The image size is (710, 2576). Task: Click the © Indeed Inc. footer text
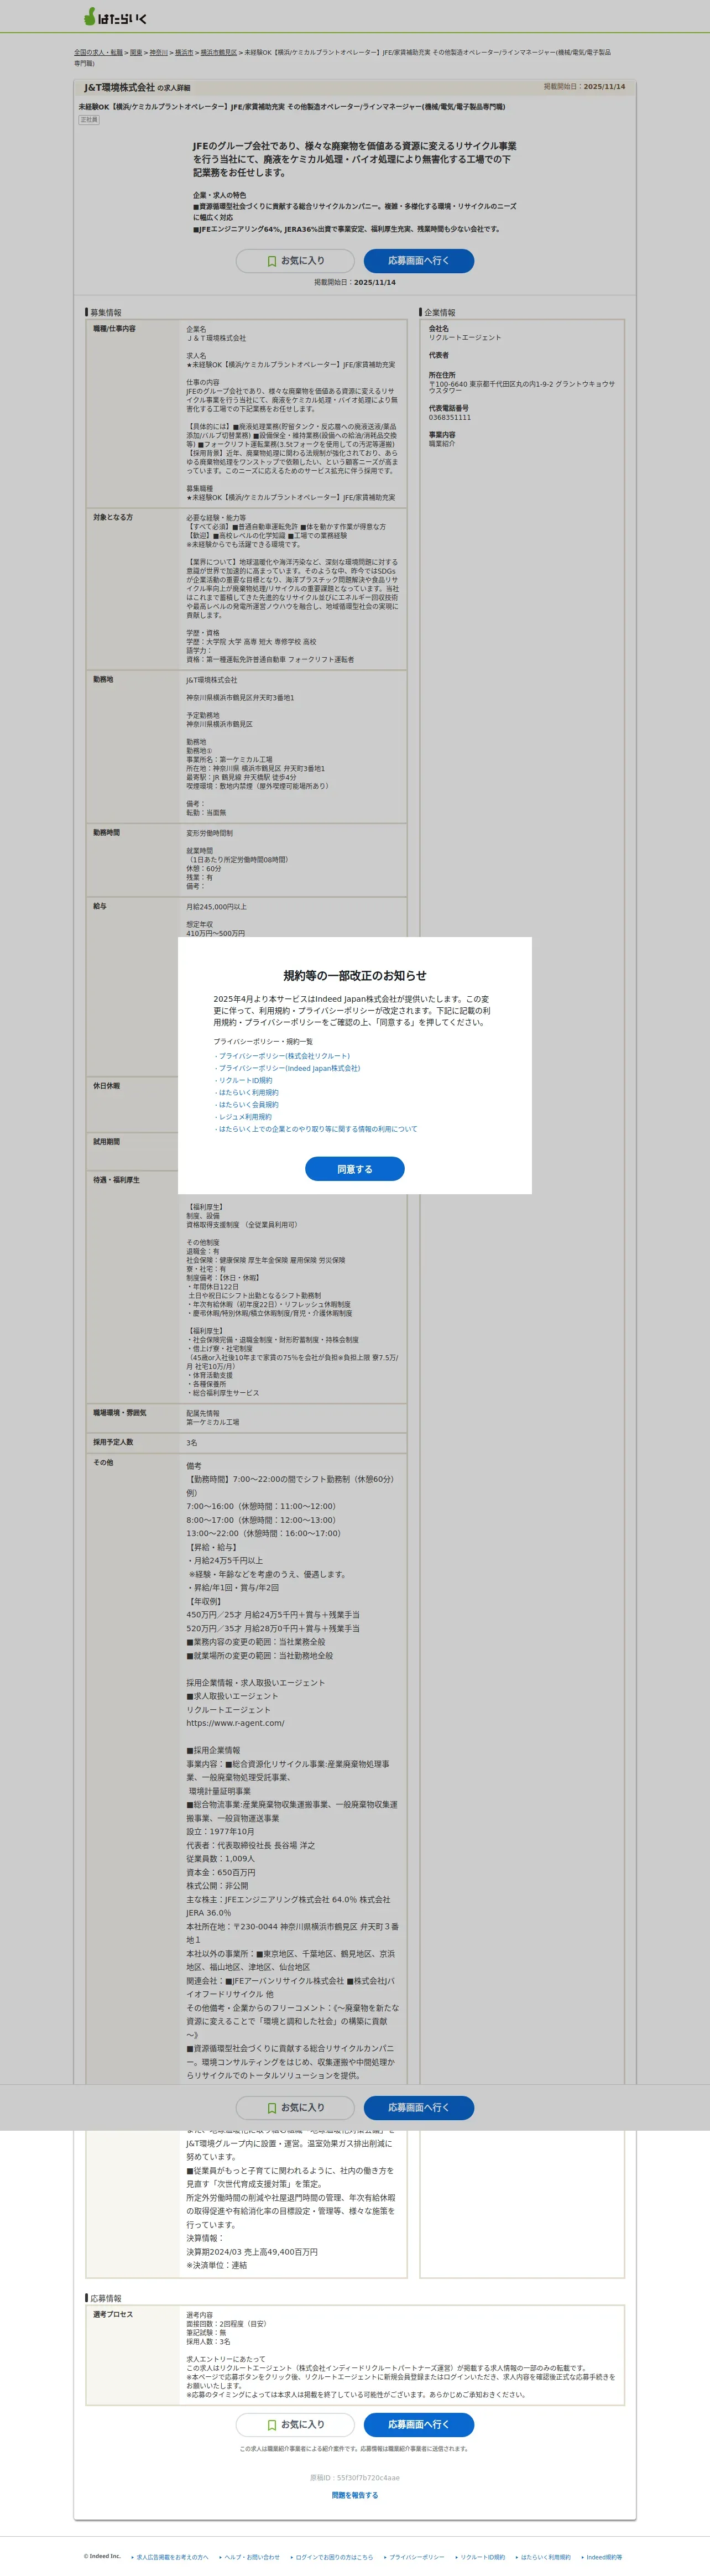pyautogui.click(x=102, y=2556)
